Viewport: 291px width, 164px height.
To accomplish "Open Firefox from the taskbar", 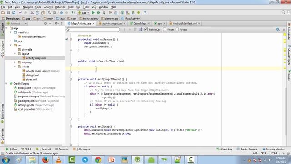I will (x=45, y=160).
